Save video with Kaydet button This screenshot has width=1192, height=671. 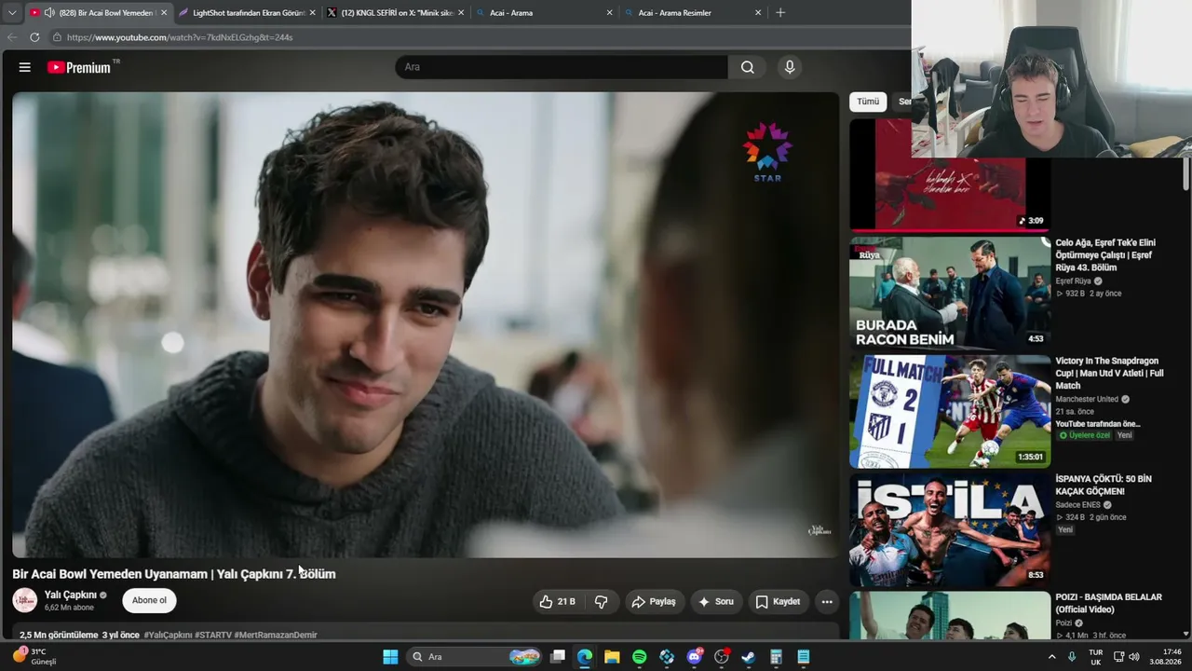[x=778, y=602]
